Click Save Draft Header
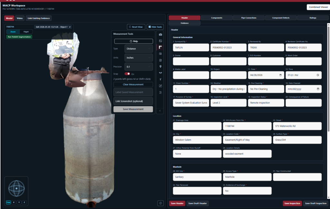 198,203
